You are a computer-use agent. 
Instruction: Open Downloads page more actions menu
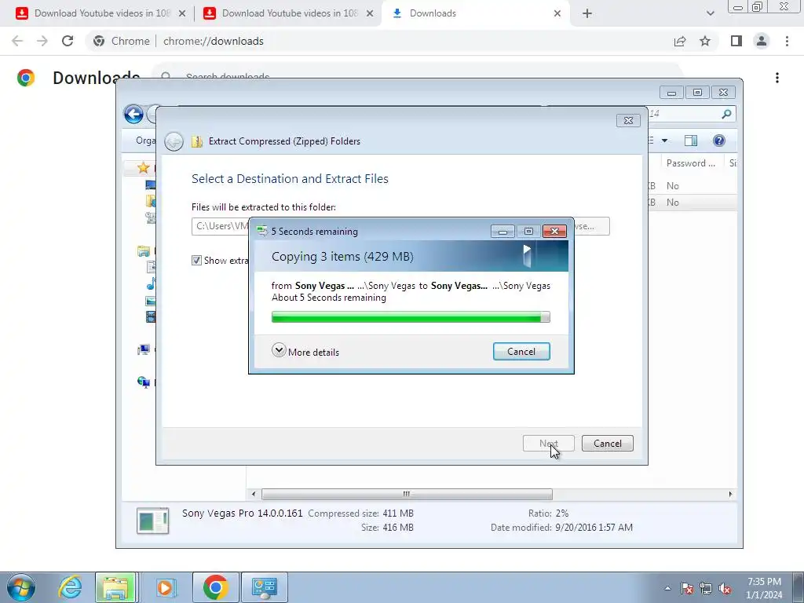pyautogui.click(x=777, y=78)
